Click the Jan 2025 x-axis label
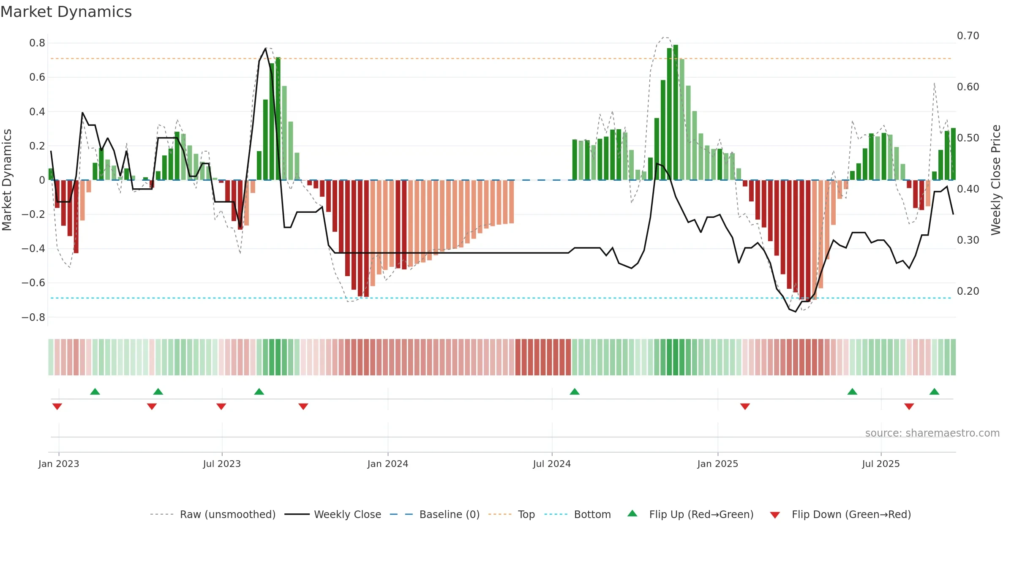 718,464
